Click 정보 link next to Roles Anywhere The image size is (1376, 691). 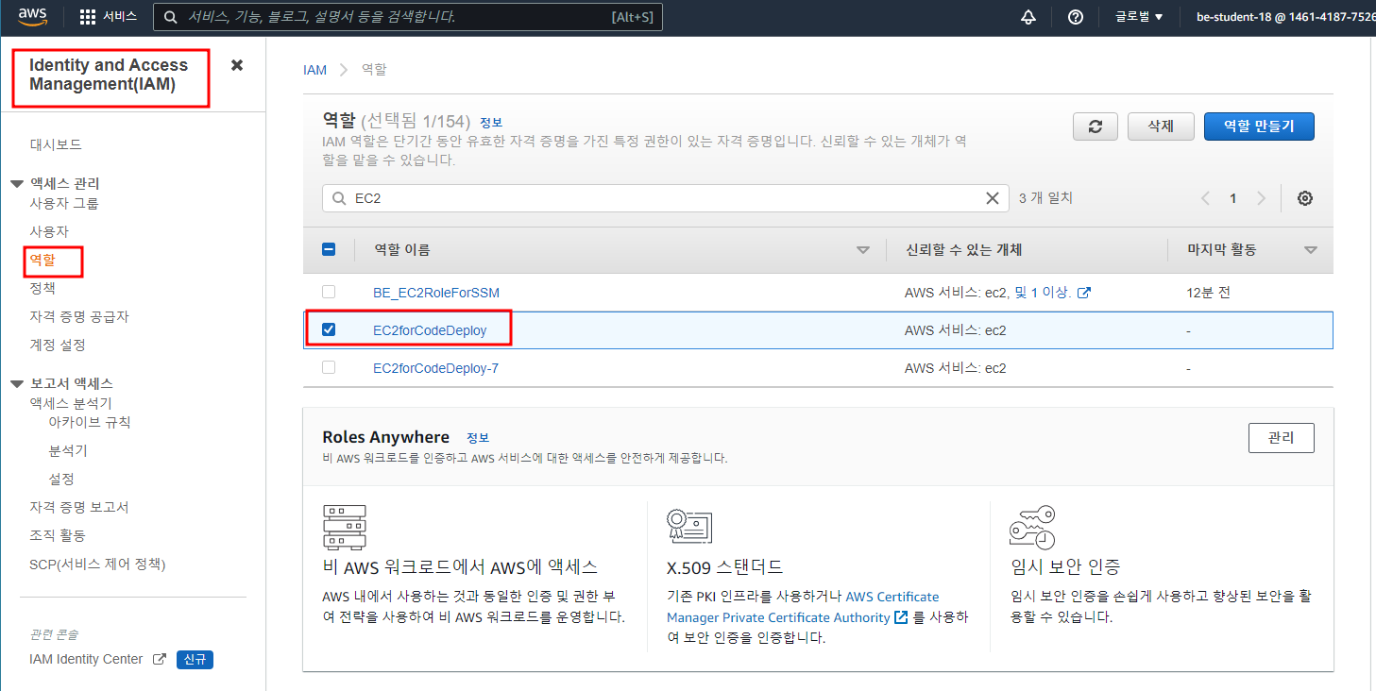point(478,438)
